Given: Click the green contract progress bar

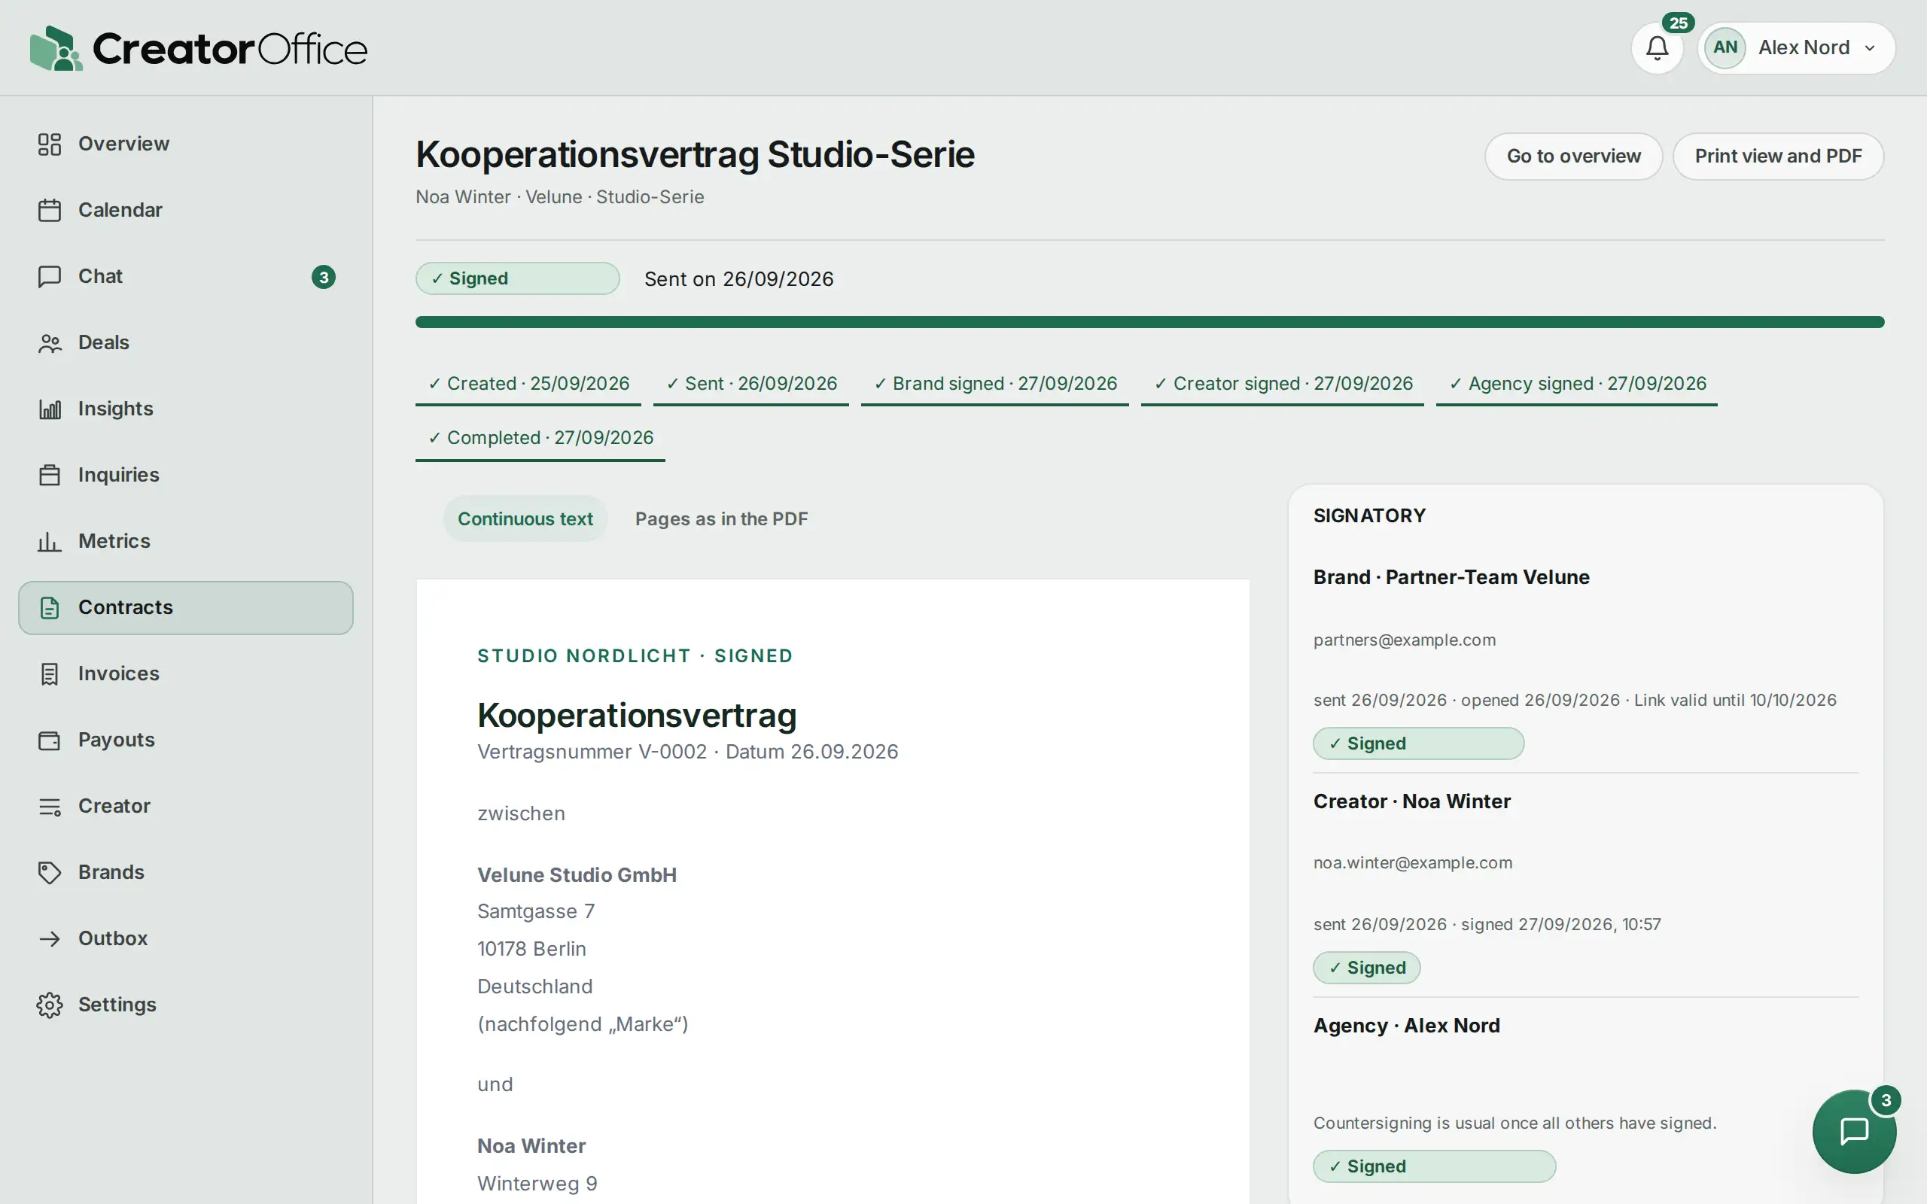Looking at the screenshot, I should pos(1149,323).
